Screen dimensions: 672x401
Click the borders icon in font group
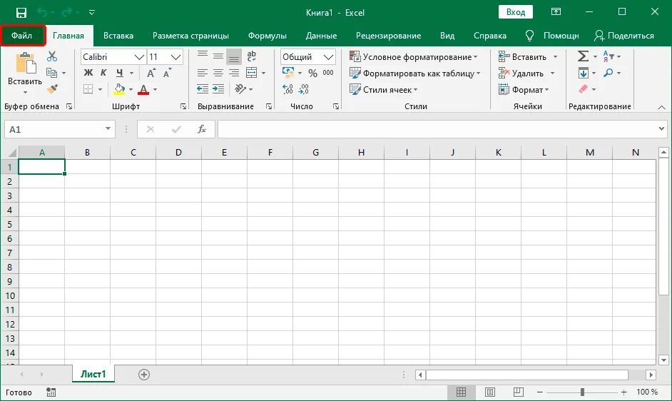pos(88,89)
